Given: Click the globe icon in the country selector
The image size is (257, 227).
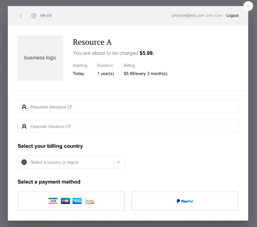Looking at the screenshot, I should pos(24,162).
